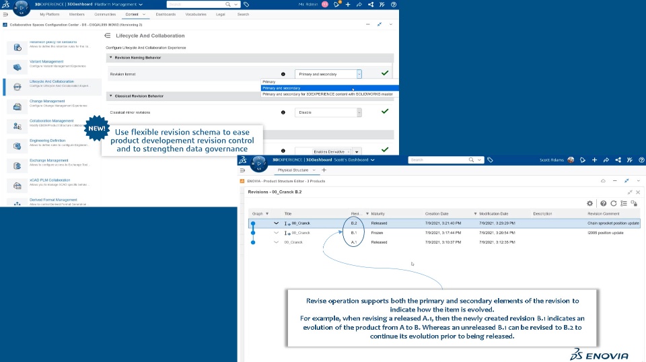Click Scott Adams profile avatar
This screenshot has width=646, height=362.
tap(571, 159)
